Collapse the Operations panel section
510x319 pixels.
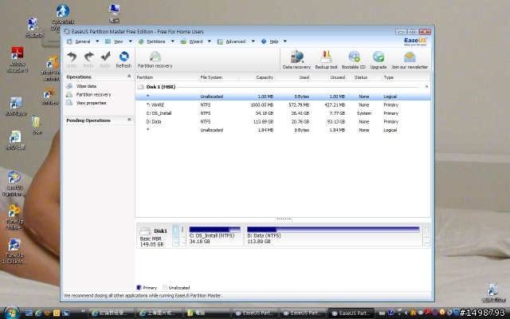pyautogui.click(x=129, y=77)
